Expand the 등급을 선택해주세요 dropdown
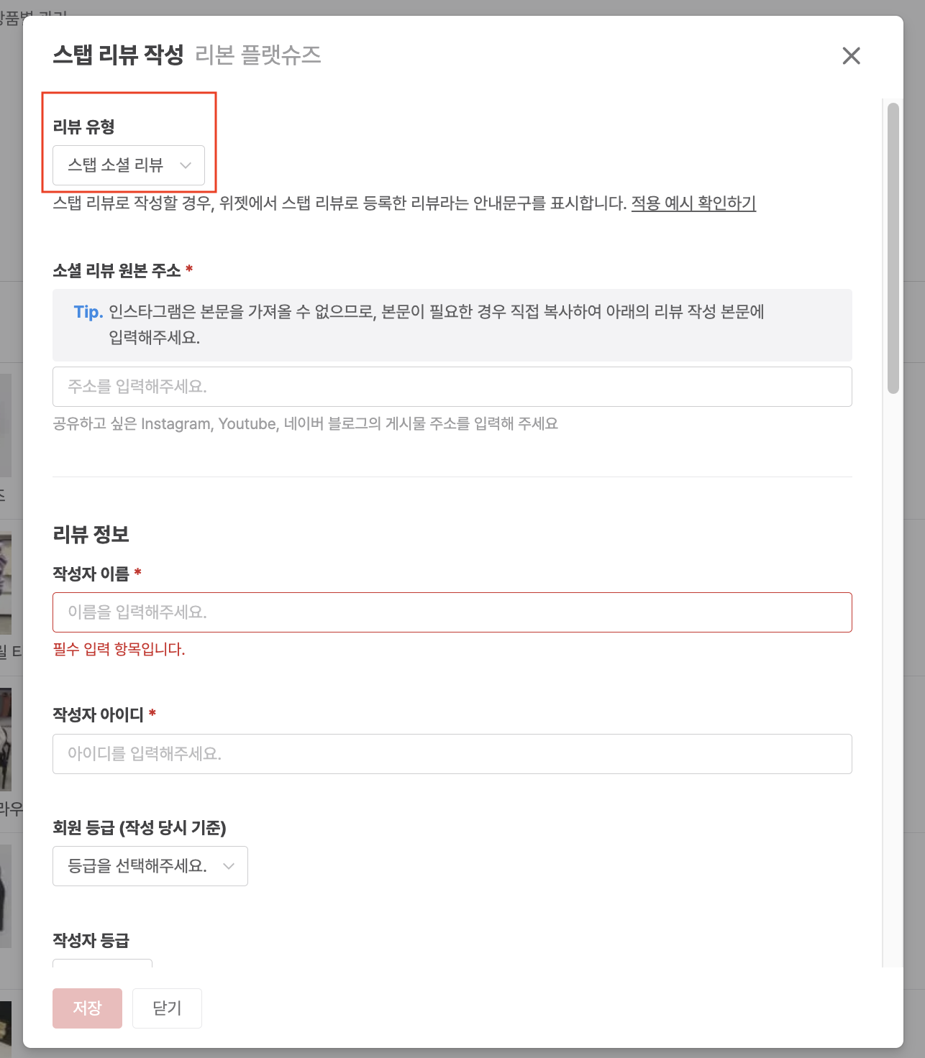 (x=150, y=866)
